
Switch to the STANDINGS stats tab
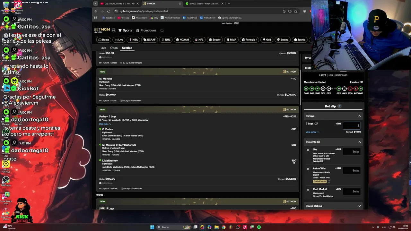tap(341, 75)
